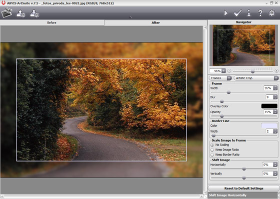The height and width of the screenshot is (199, 280).
Task: Run processing with the play arrow icon
Action: [225, 13]
